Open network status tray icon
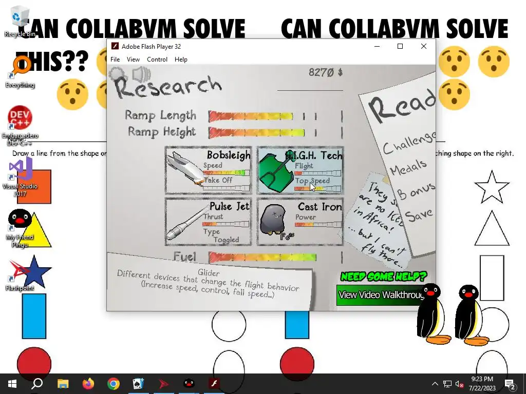This screenshot has height=394, width=526. pos(447,384)
